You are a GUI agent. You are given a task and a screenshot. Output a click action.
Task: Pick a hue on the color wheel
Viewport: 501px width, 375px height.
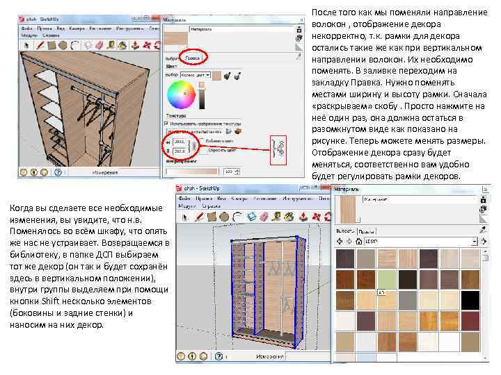click(180, 94)
